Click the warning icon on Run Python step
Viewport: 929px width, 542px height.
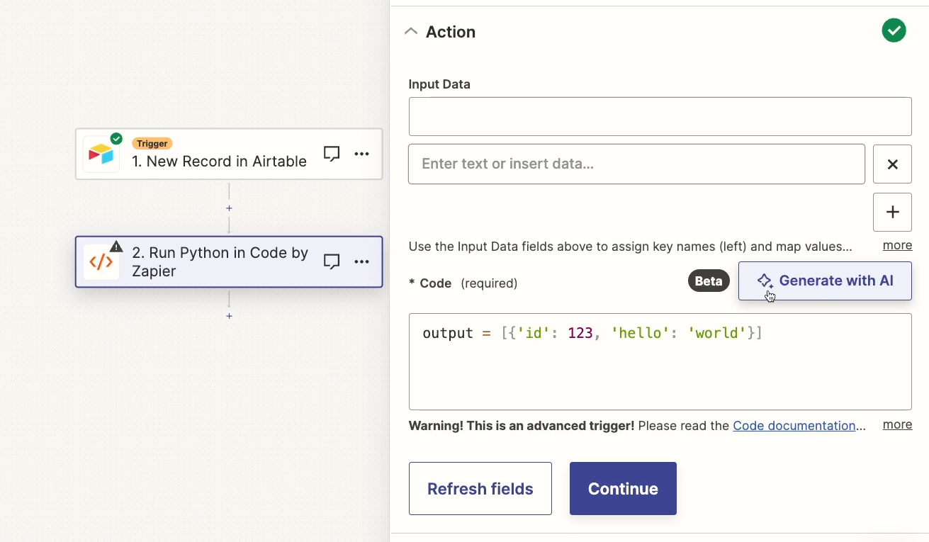[116, 247]
